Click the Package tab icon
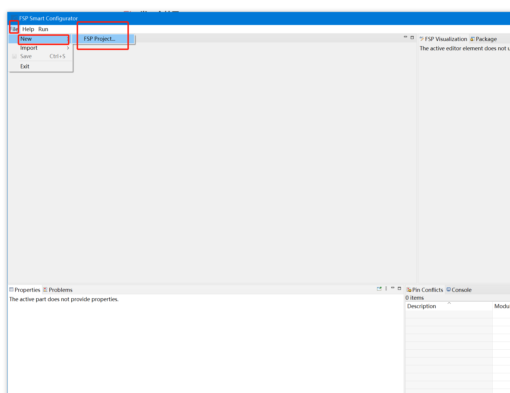Screen dimensions: 510x393 pos(473,39)
